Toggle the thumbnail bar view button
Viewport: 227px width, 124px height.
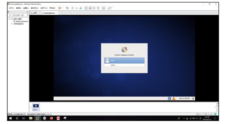pyautogui.click(x=90, y=8)
